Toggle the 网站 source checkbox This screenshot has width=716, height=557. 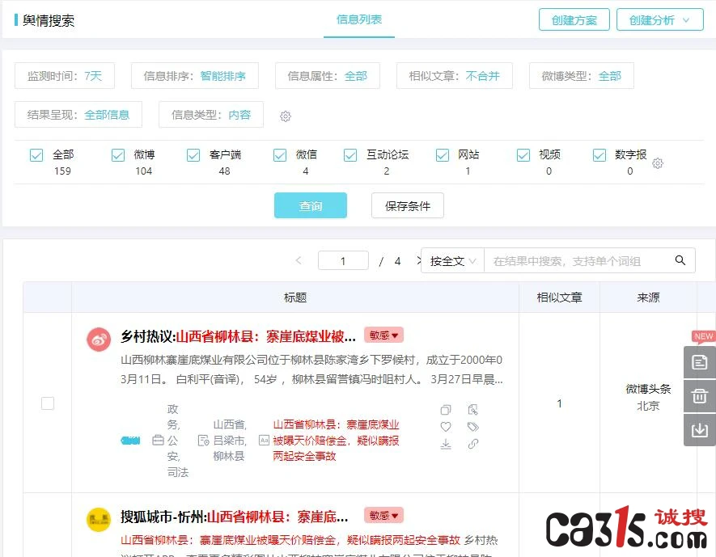coord(442,155)
